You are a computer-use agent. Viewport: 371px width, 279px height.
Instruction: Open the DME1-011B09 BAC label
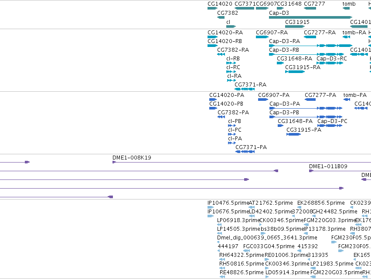[x=328, y=166]
